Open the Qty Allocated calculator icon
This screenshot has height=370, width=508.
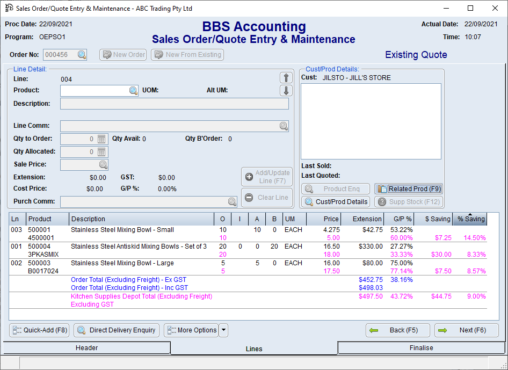pyautogui.click(x=102, y=152)
